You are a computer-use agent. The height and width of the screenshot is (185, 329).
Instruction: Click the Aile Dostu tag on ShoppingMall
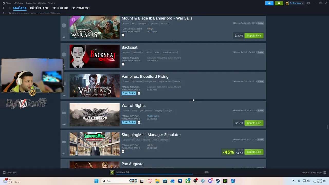coord(164,140)
